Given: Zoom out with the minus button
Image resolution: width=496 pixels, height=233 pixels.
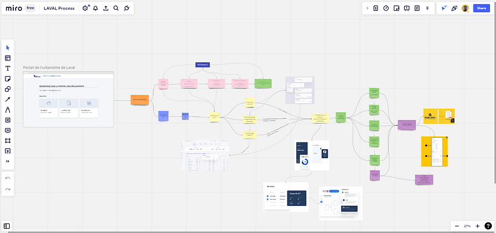Looking at the screenshot, I should click(457, 226).
